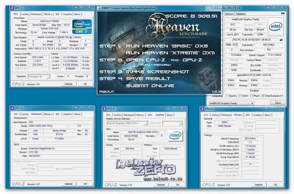Click HWBOT Heaven window title bar icon
The width and height of the screenshot is (294, 194).
tap(99, 8)
